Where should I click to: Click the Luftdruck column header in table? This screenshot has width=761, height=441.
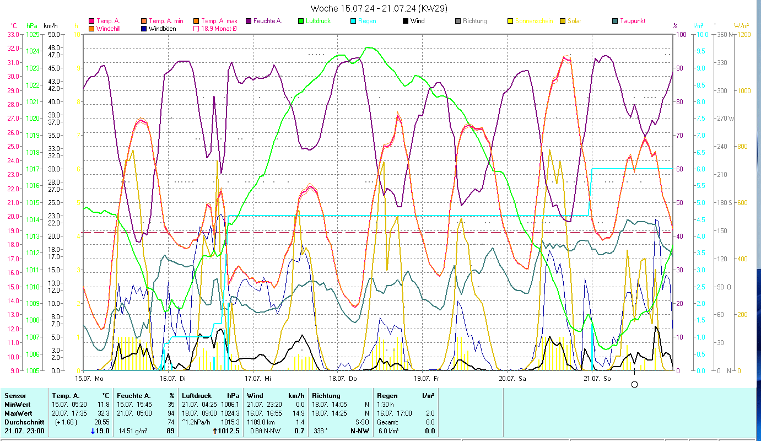click(197, 396)
